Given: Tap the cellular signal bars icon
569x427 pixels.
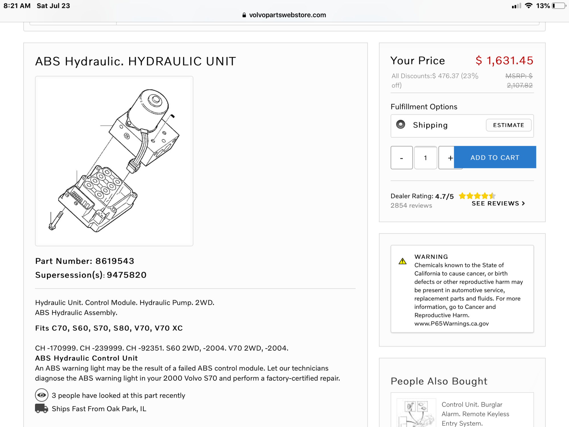Looking at the screenshot, I should 516,6.
